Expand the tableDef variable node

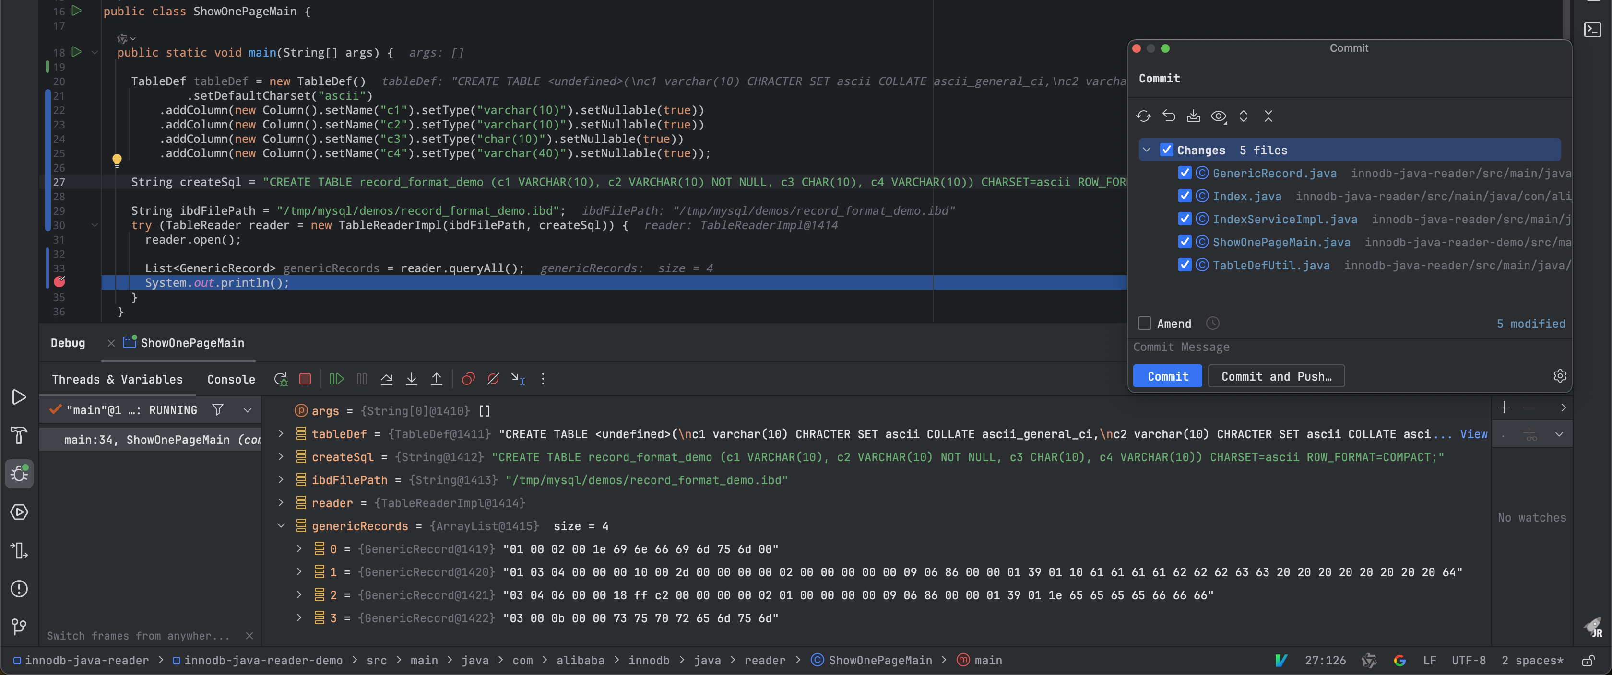[x=281, y=434]
